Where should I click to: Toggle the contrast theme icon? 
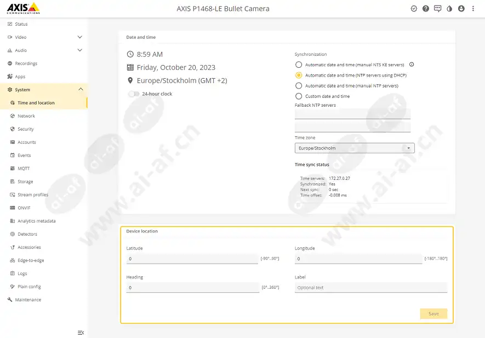(x=449, y=9)
